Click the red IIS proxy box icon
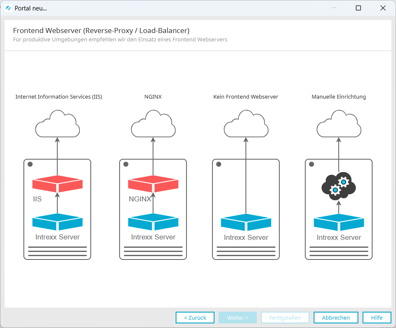Image resolution: width=396 pixels, height=328 pixels. click(57, 183)
